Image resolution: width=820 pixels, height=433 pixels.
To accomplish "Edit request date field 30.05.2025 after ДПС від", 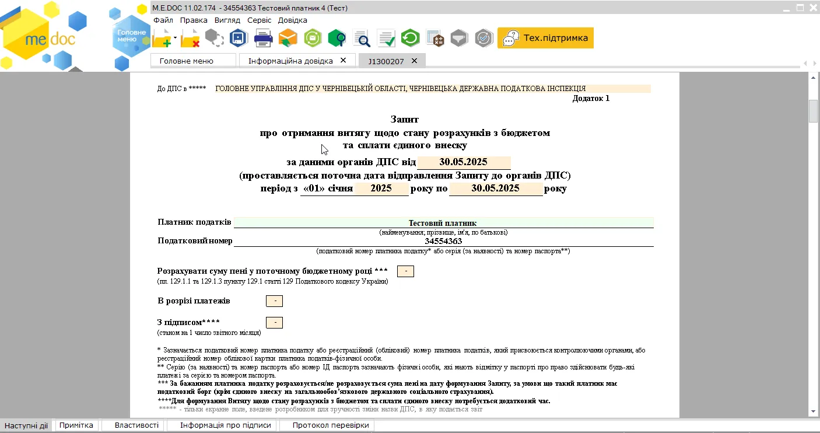I will pos(464,162).
